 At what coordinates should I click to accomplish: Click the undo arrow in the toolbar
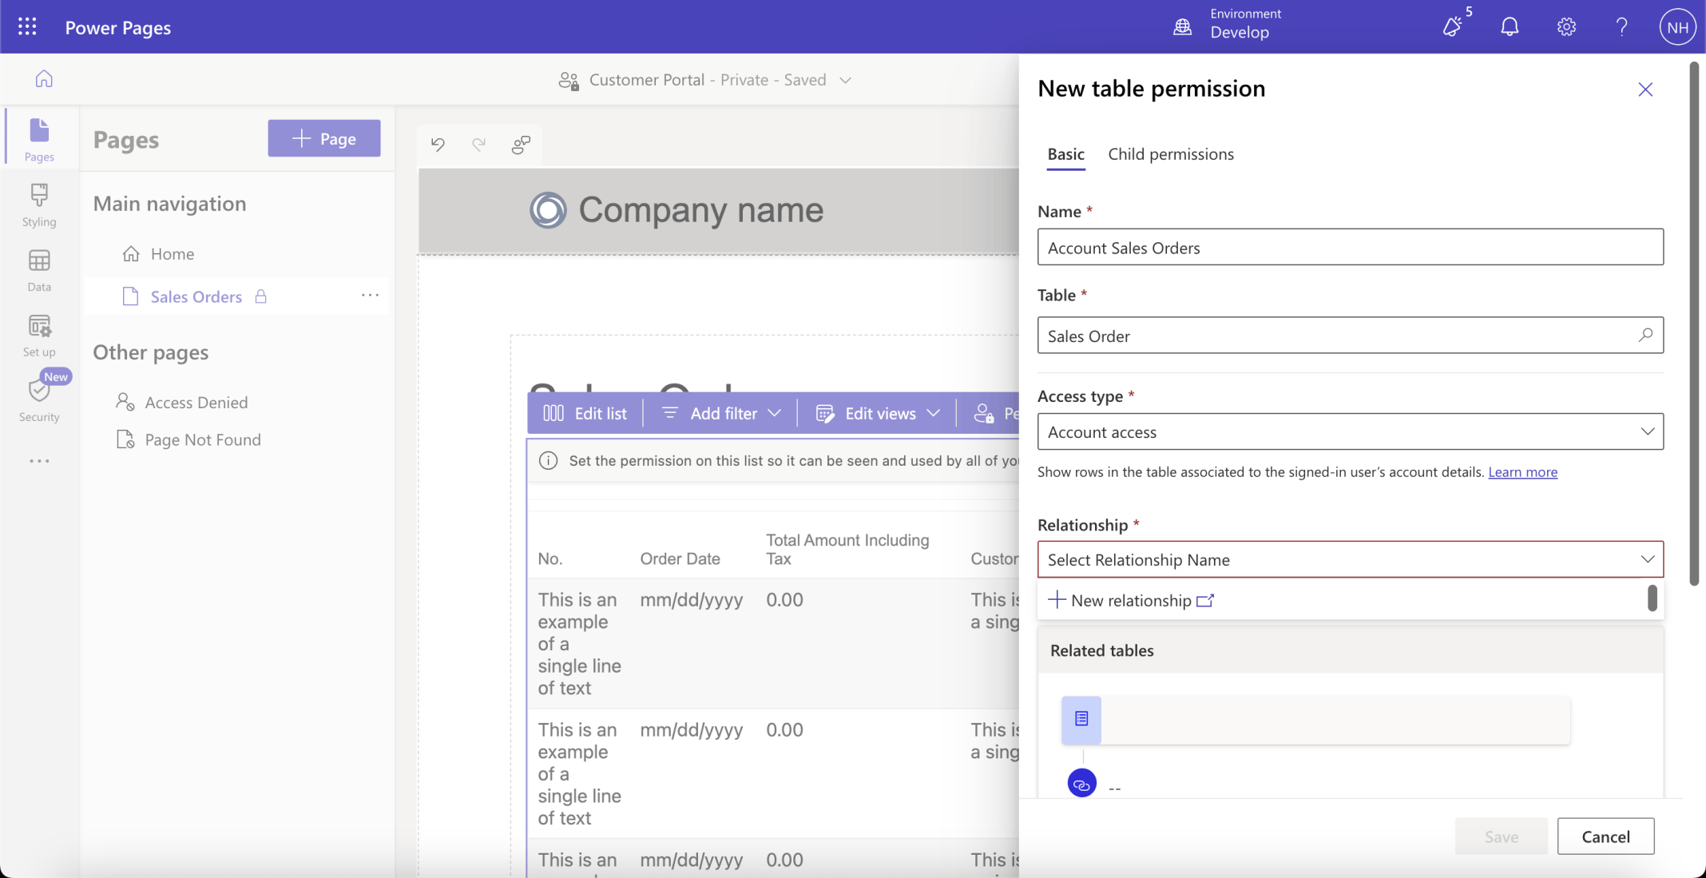coord(438,145)
